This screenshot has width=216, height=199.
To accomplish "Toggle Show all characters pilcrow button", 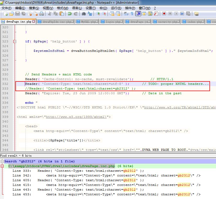I will point(132,14).
